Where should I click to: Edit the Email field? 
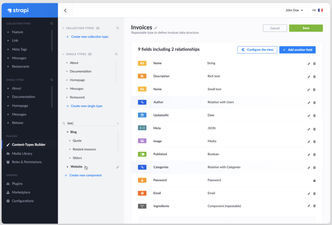point(309,194)
